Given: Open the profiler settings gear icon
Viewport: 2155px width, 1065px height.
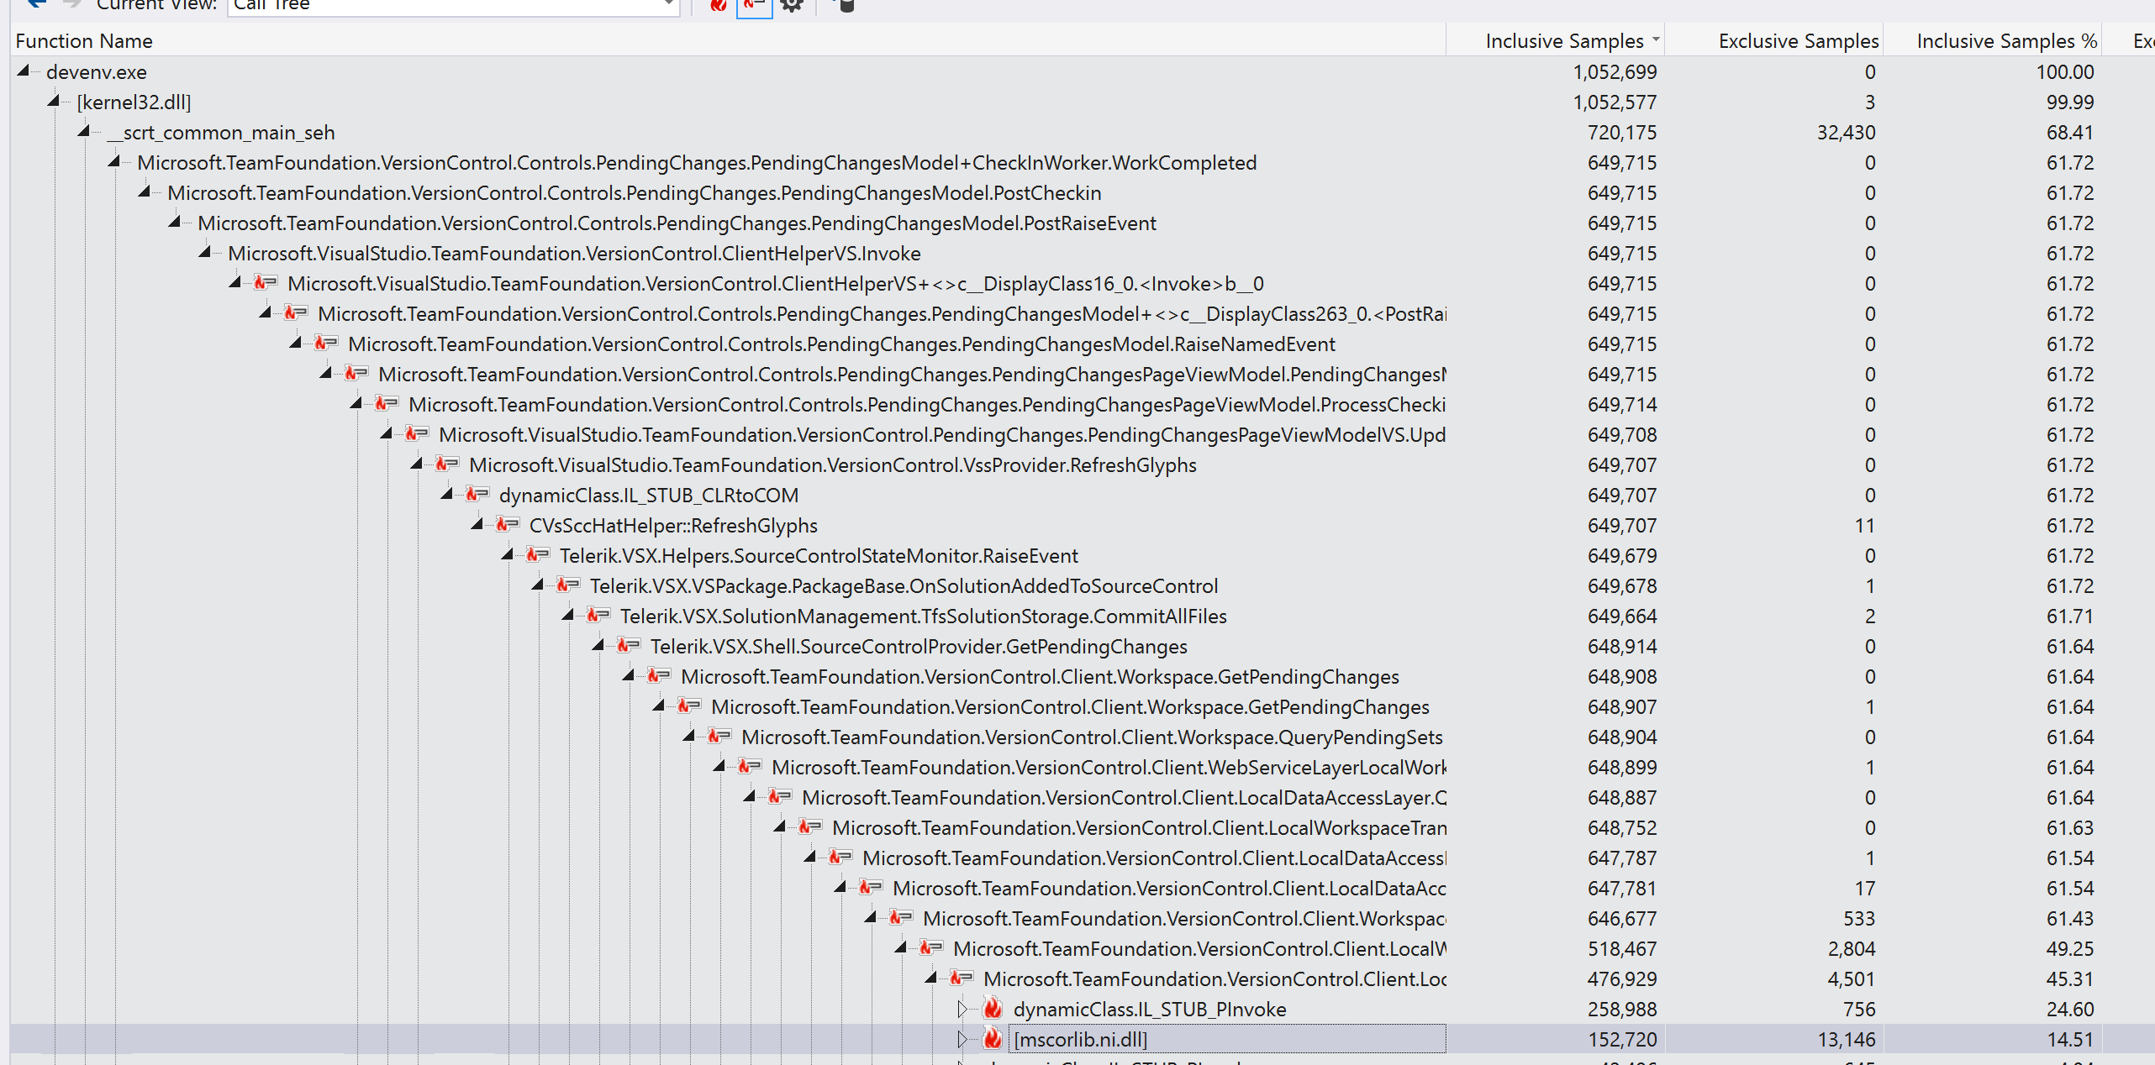Looking at the screenshot, I should 792,5.
